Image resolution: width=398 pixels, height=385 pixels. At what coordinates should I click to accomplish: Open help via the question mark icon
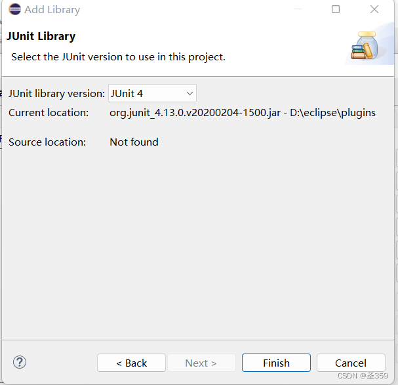tap(20, 362)
